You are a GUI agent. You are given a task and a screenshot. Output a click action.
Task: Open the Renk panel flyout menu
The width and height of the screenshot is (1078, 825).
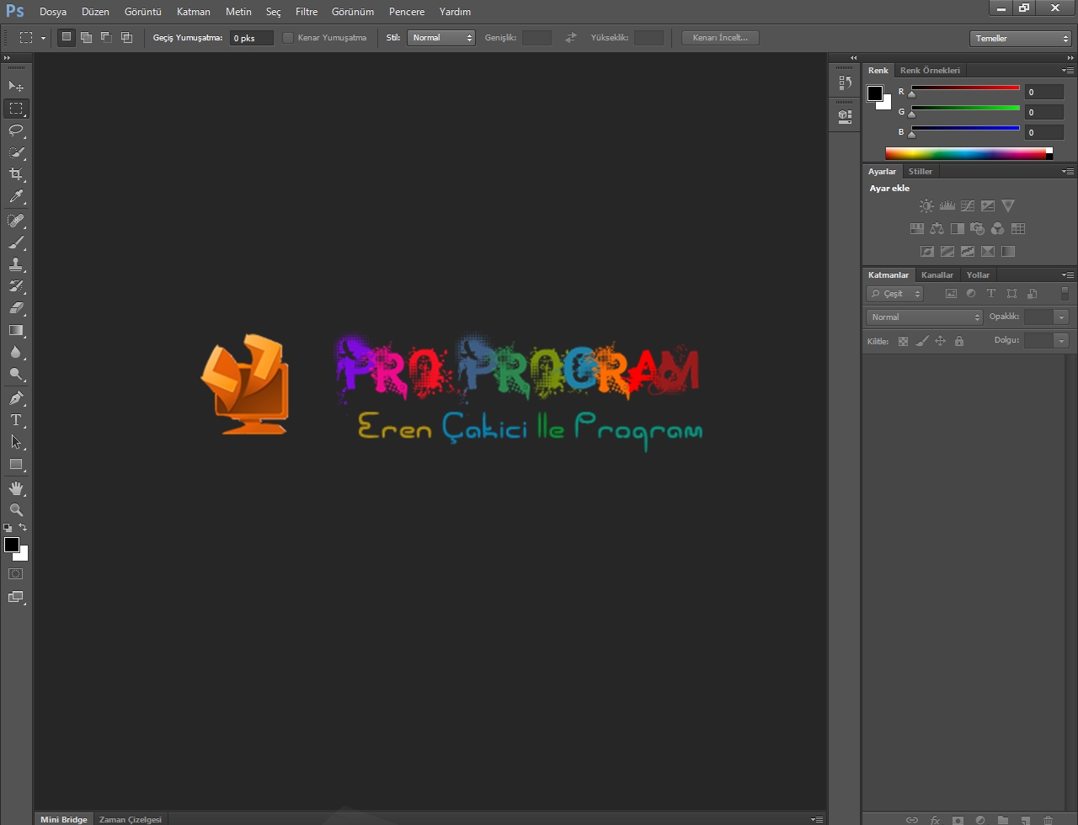[1068, 71]
